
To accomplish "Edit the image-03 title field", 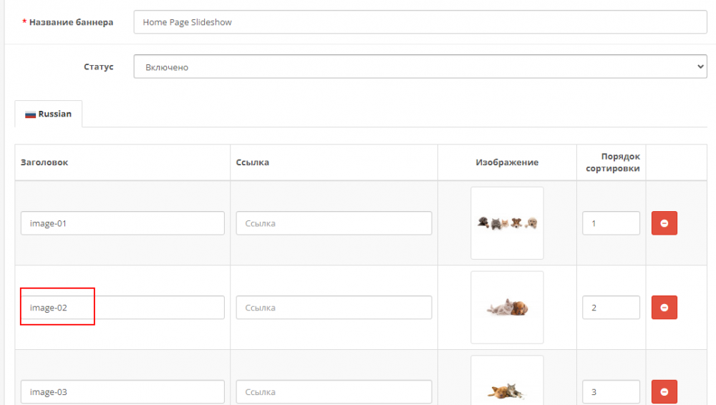I will click(122, 391).
